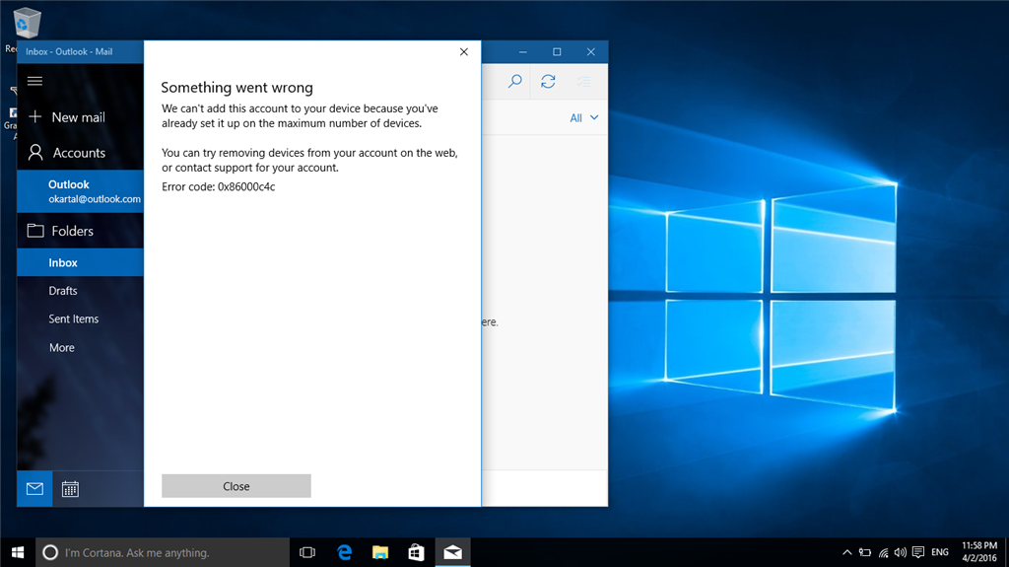Launch Microsoft Edge from taskbar
Screen dimensions: 1009x567
344,552
